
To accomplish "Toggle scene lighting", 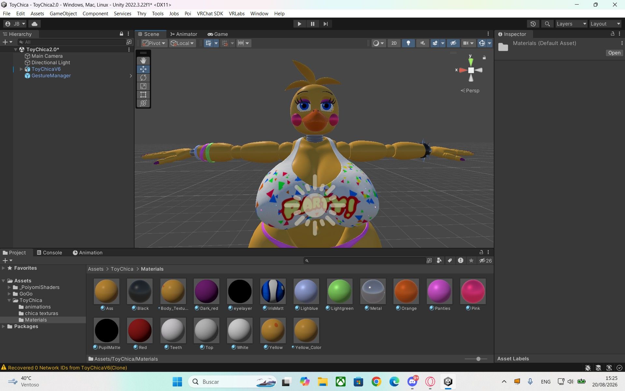I will click(x=408, y=43).
